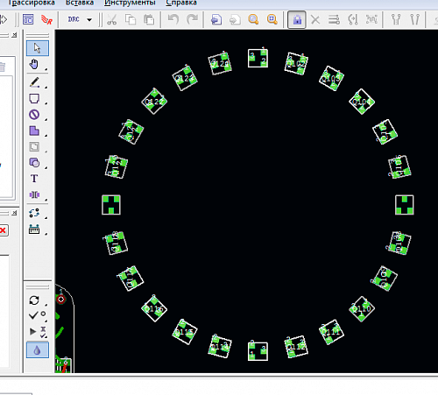
Task: Click the parallel lines bus icon
Action: [334, 20]
